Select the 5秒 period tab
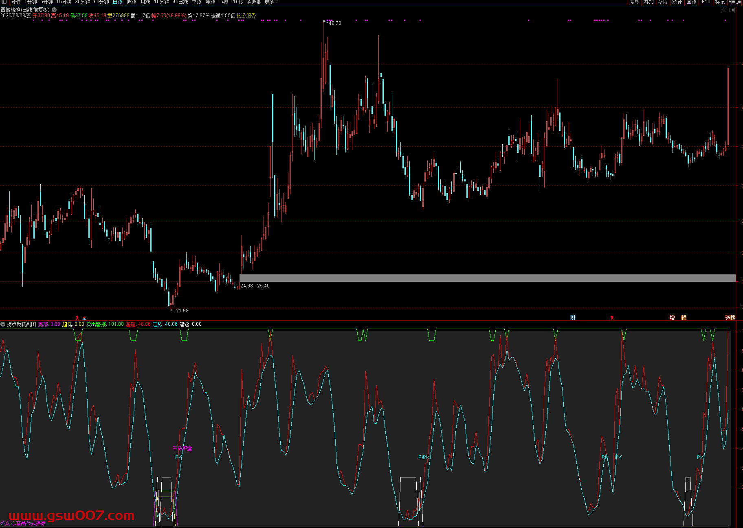This screenshot has width=743, height=528. pos(224,2)
